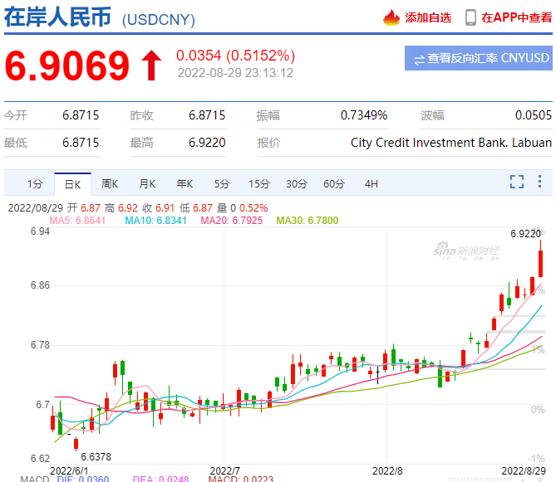Open the 4H interval chart
This screenshot has height=482, width=556.
(x=371, y=183)
